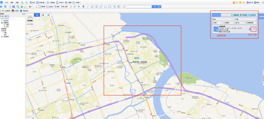Click the share arrow icon in region panel
The image size is (264, 119).
pos(254,29)
